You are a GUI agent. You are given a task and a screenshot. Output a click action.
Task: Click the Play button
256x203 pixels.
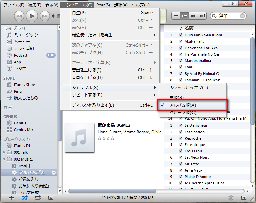(x=32, y=16)
